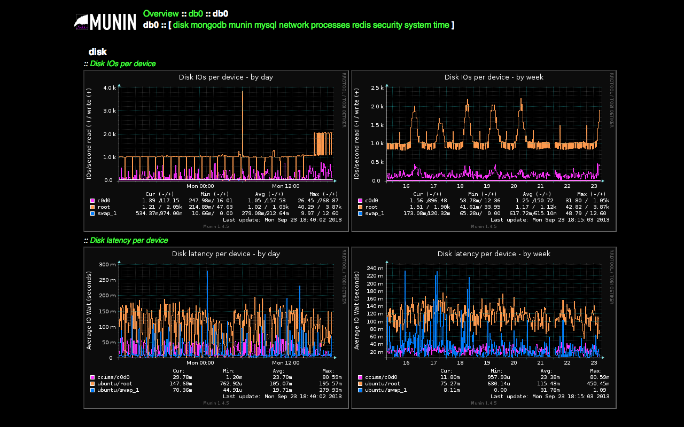Viewport: 684px width, 427px height.
Task: Jump to the network category
Action: (x=293, y=25)
